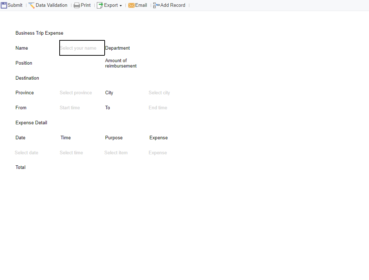Click the 'Expense Detail' heading
The image size is (369, 280).
(31, 123)
